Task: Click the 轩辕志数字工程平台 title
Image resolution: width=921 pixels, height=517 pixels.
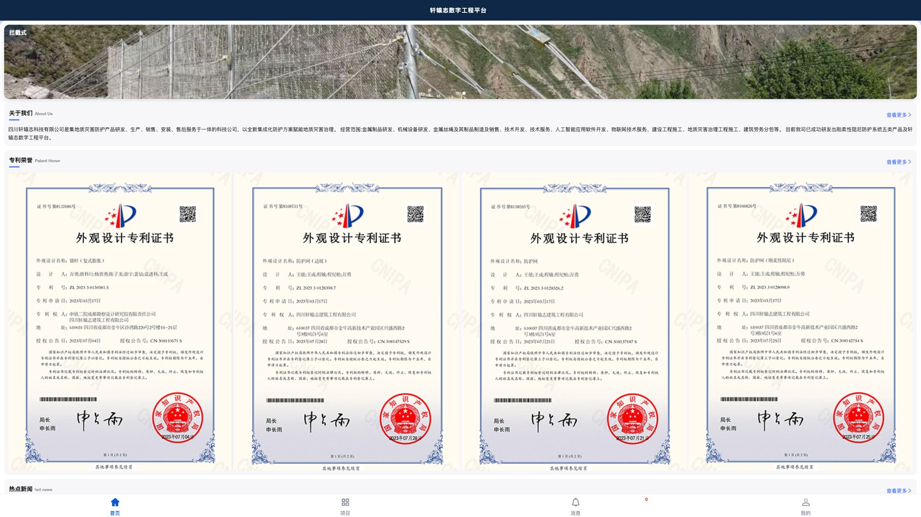Action: [x=458, y=10]
